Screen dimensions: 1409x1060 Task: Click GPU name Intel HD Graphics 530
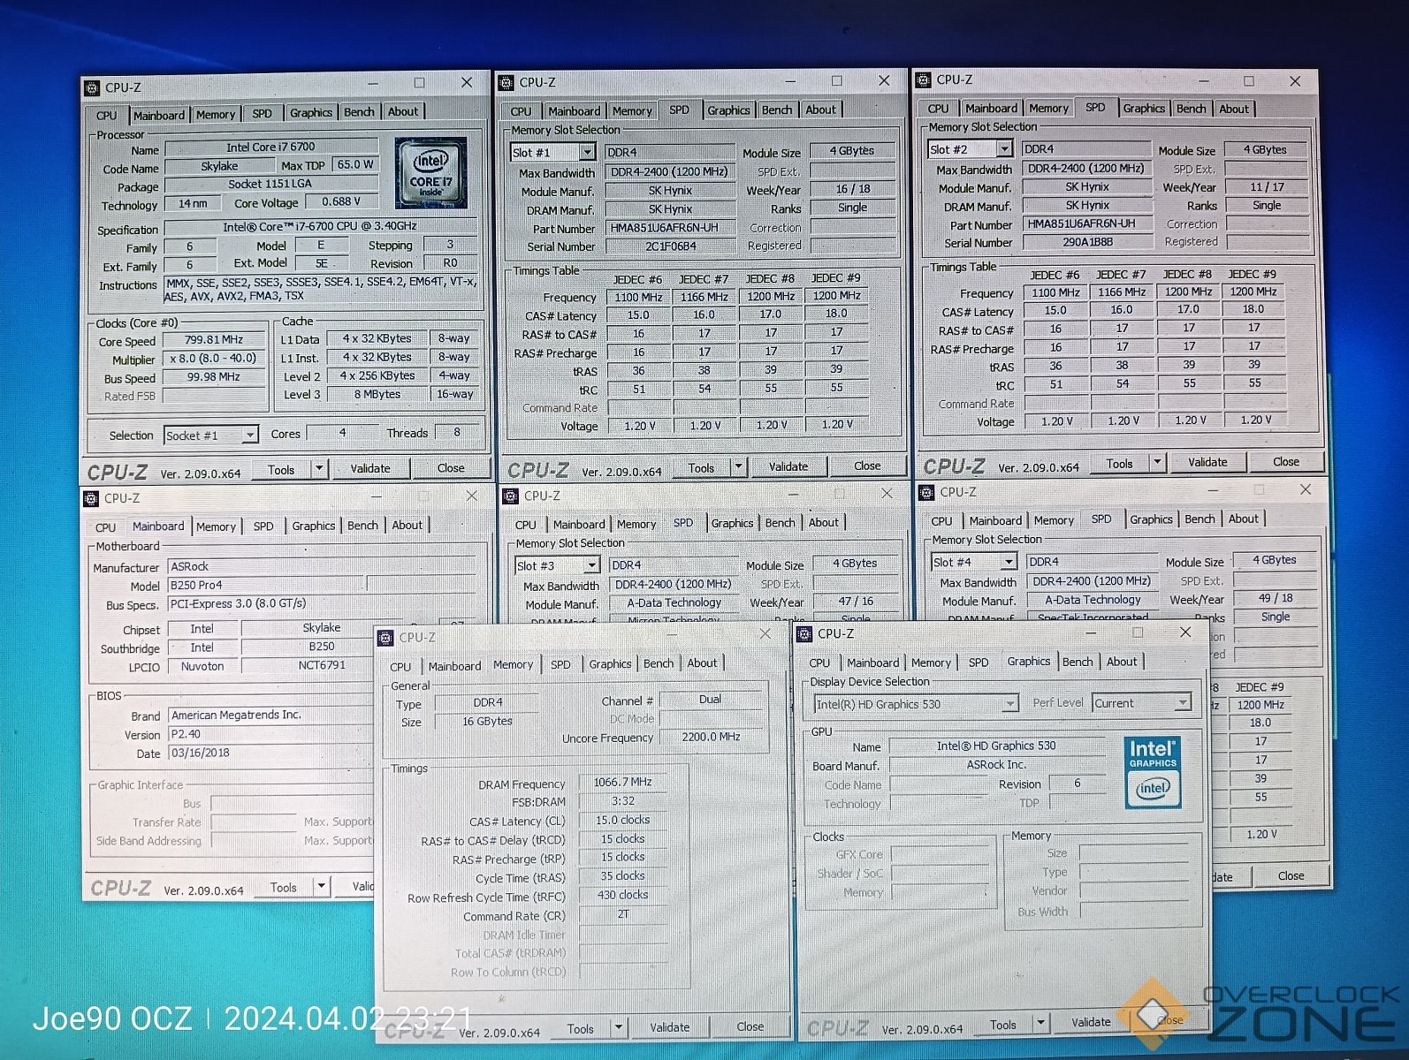[996, 746]
